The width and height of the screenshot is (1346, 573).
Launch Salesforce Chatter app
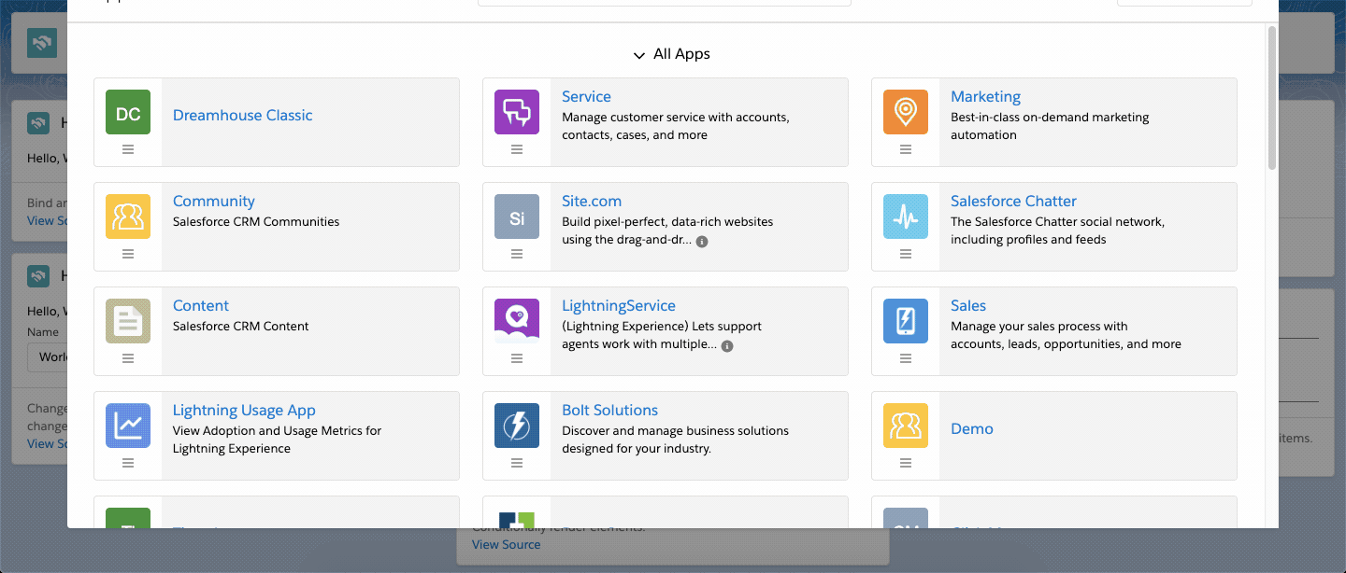pos(1013,201)
